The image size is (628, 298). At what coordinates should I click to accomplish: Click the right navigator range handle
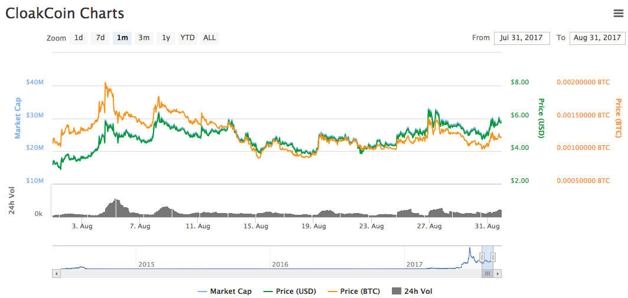[493, 257]
